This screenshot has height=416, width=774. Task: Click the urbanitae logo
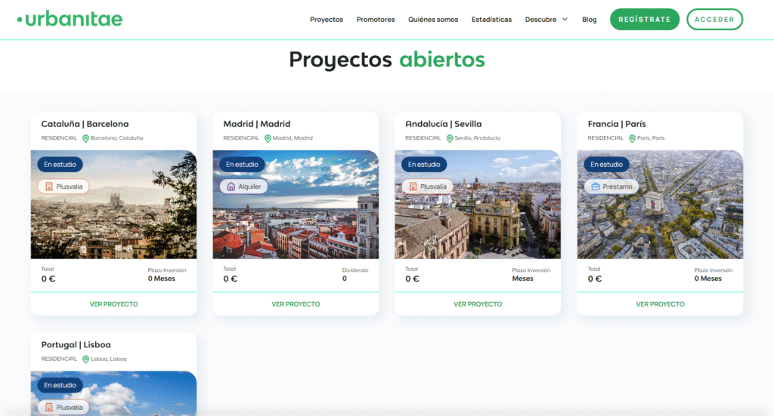pos(70,20)
